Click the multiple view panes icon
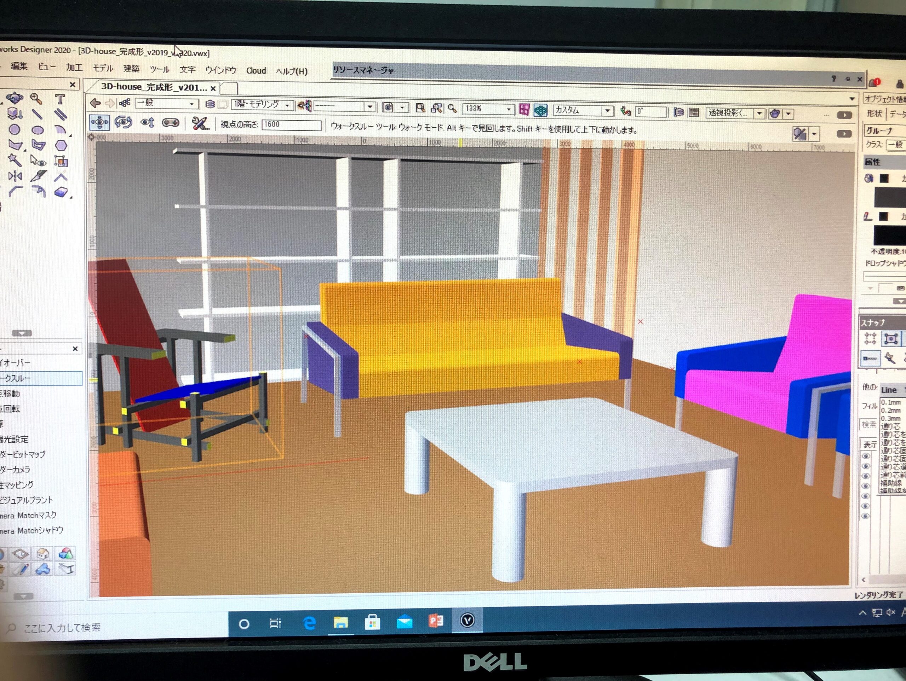 point(524,109)
